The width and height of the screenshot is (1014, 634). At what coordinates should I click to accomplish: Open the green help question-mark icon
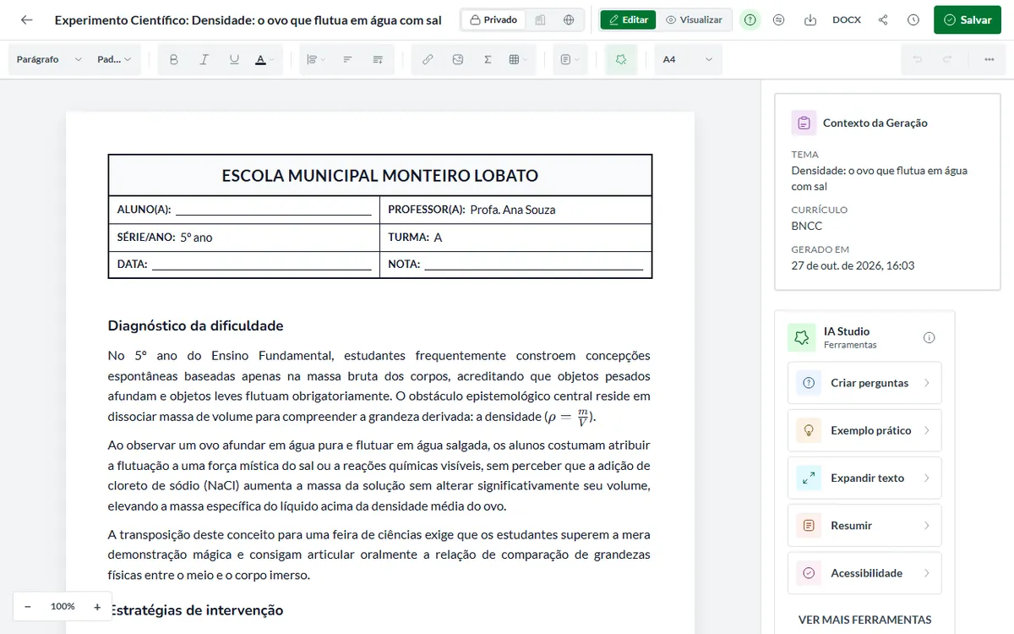pyautogui.click(x=750, y=19)
